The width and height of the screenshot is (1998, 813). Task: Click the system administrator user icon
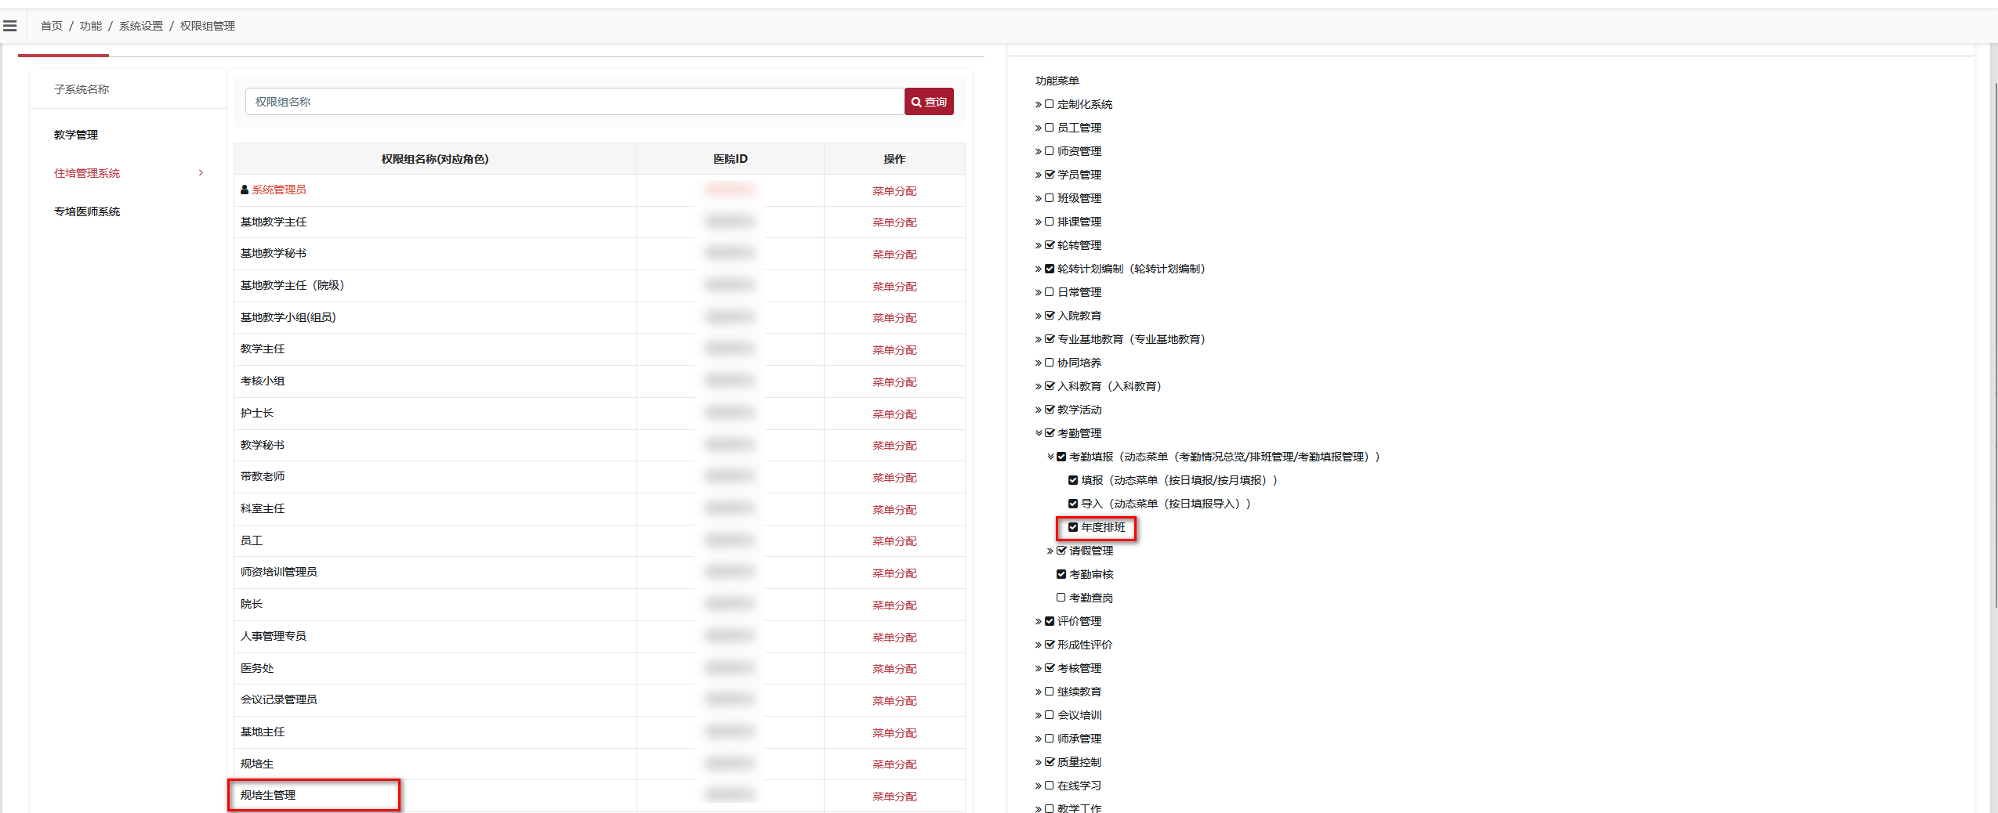(245, 190)
